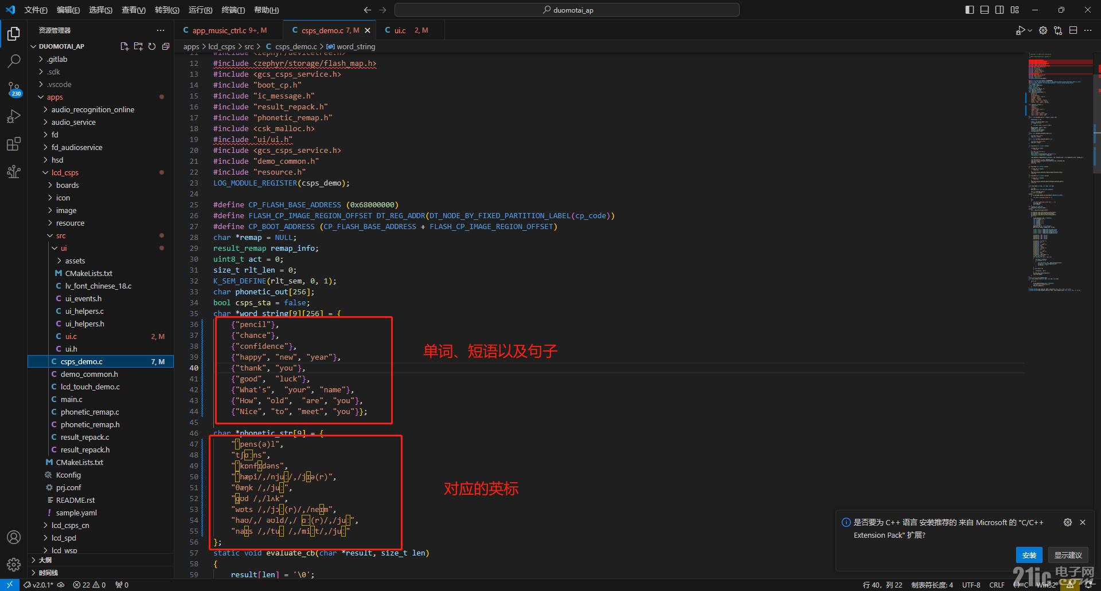This screenshot has height=591, width=1101.
Task: Close the csps_demo.c tab
Action: 368,30
